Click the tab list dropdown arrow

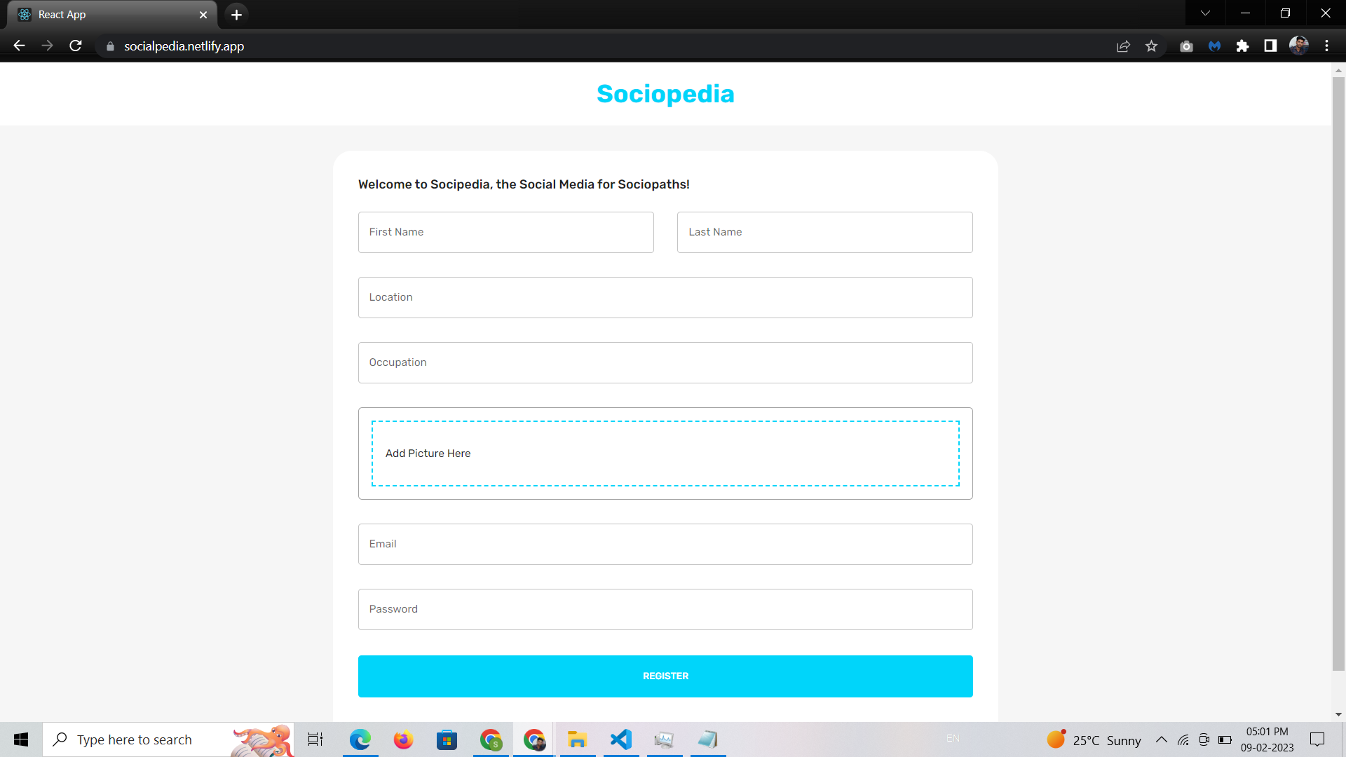[x=1204, y=14]
